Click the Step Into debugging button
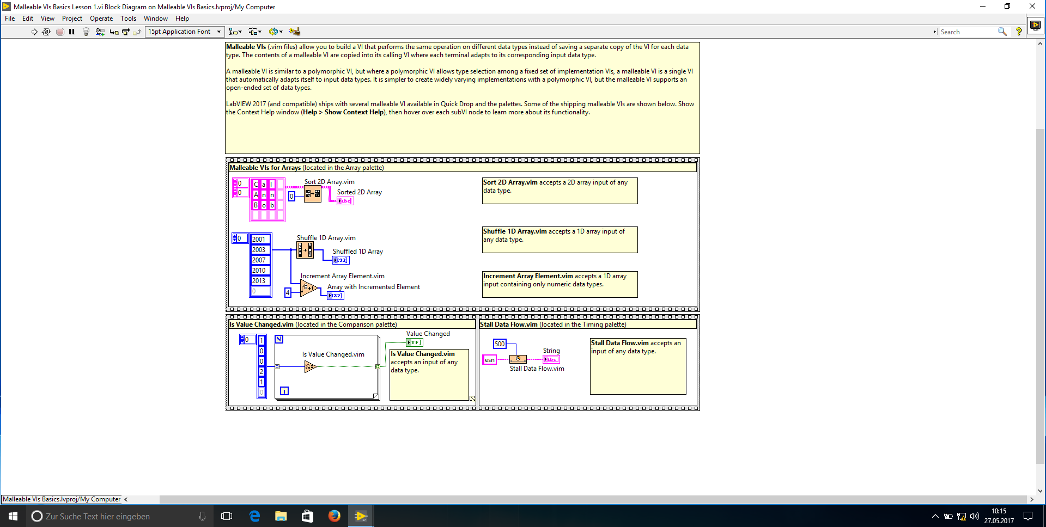The height and width of the screenshot is (527, 1046). tap(114, 32)
